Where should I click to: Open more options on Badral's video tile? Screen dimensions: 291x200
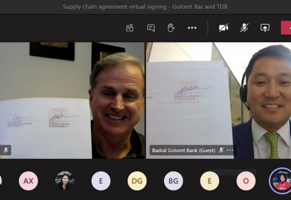click(230, 150)
